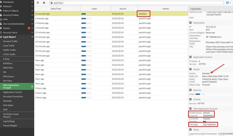Click the Security Level indicator in Log Details
The width and height of the screenshot is (233, 136).
(x=201, y=94)
